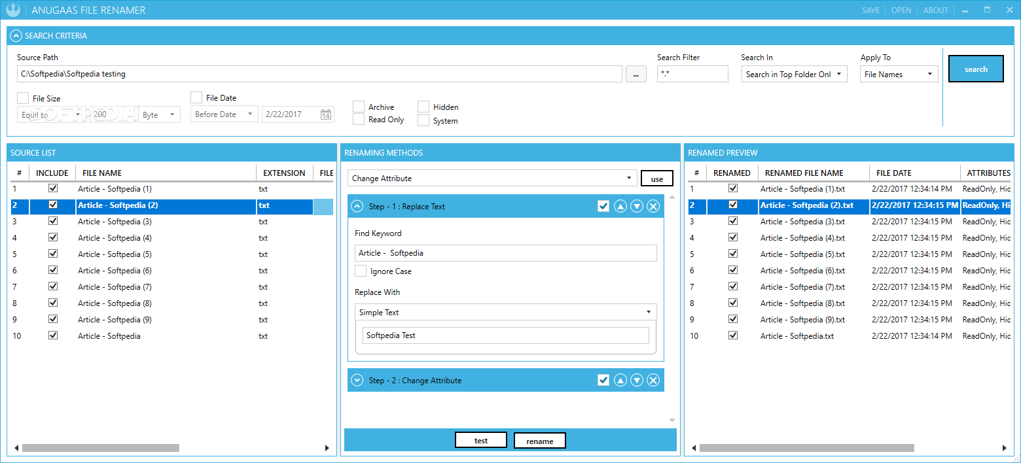The width and height of the screenshot is (1021, 463).
Task: Open the Change Attribute method dropdown
Action: (492, 178)
